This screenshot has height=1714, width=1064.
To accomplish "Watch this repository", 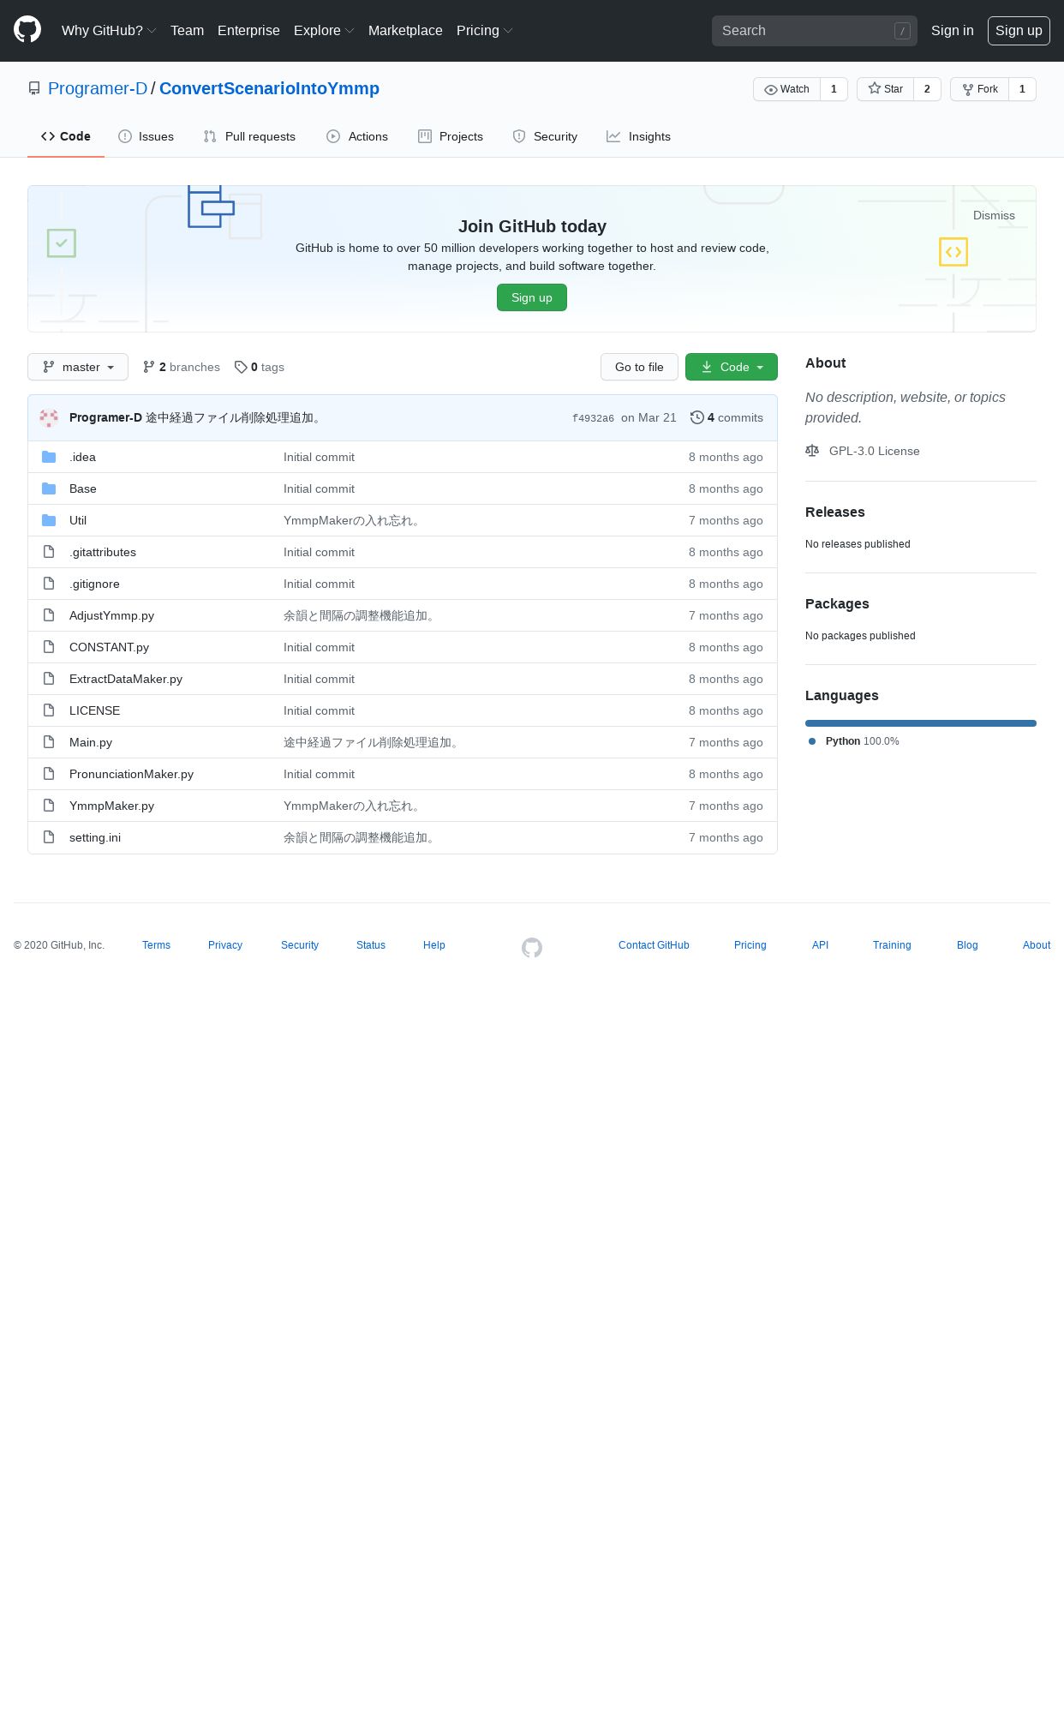I will [786, 89].
